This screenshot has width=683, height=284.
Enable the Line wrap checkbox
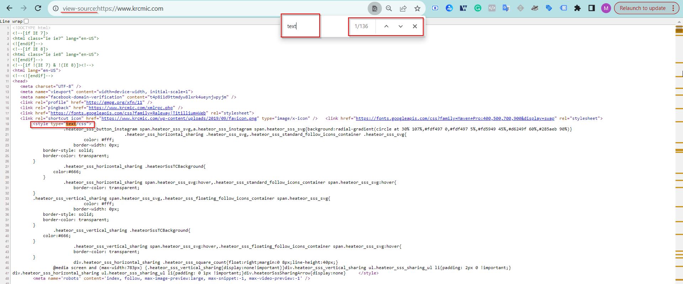(26, 21)
